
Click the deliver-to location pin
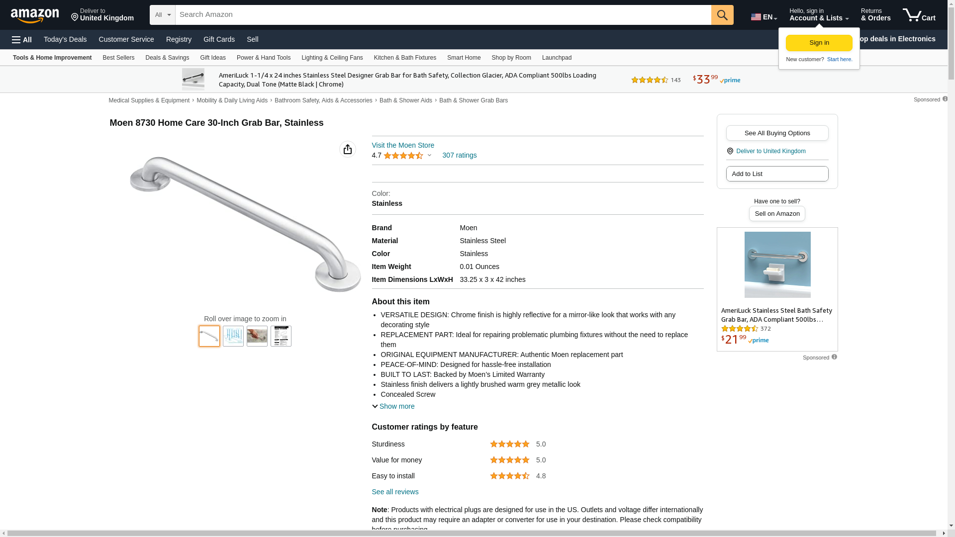pos(75,17)
